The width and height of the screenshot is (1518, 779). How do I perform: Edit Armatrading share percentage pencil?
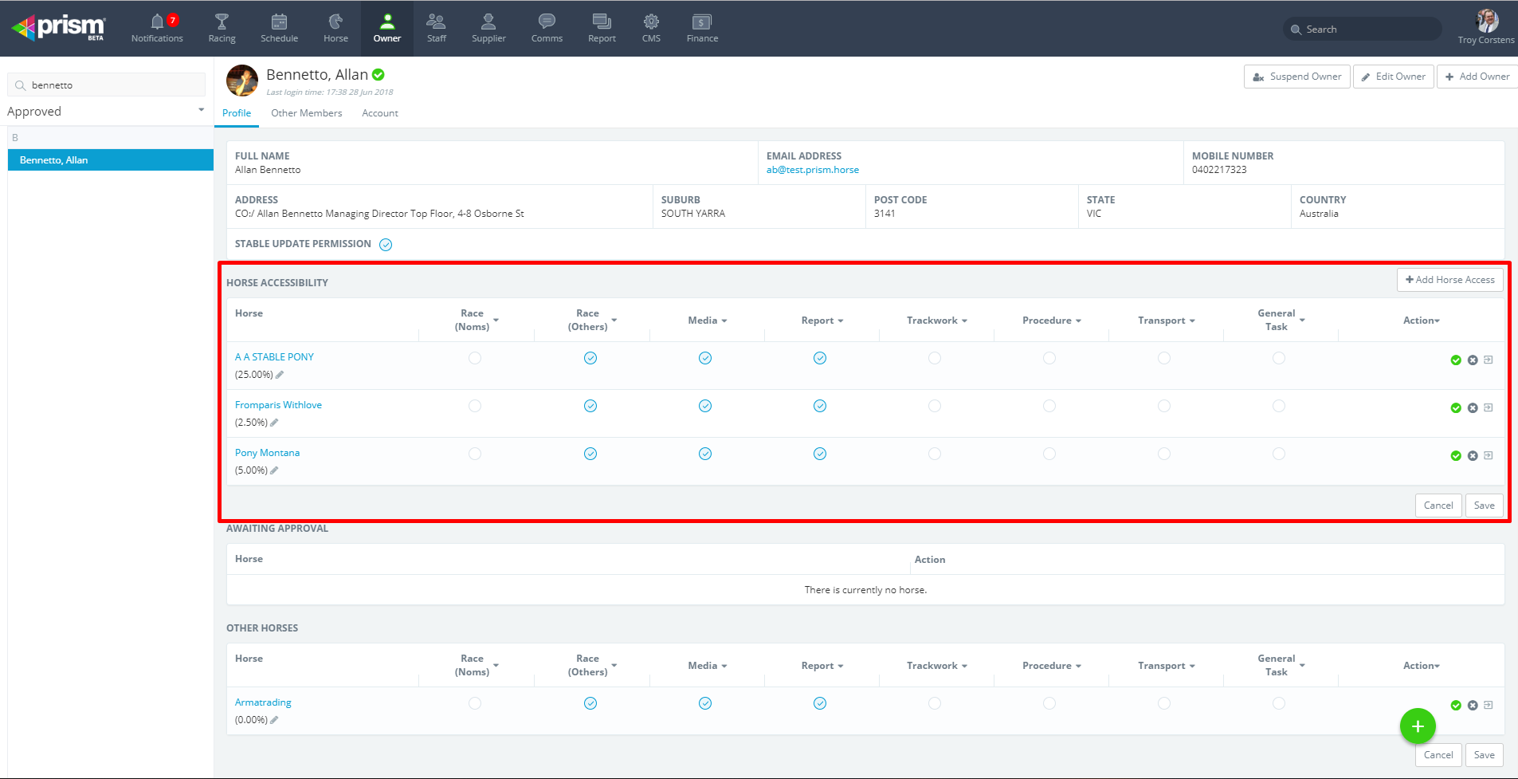pos(274,720)
